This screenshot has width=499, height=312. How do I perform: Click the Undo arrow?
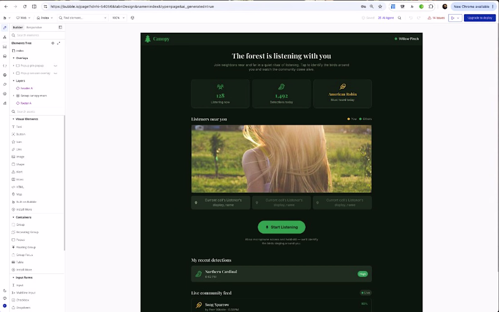pyautogui.click(x=411, y=18)
